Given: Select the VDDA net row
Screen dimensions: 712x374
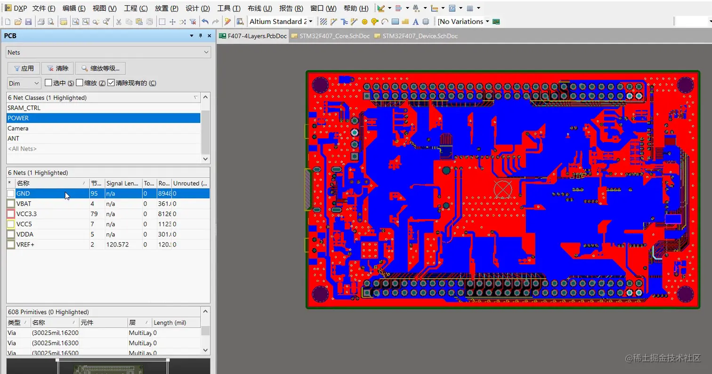Looking at the screenshot, I should [108, 234].
